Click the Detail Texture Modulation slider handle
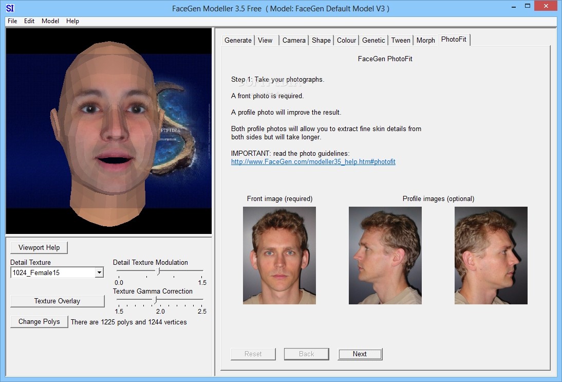The width and height of the screenshot is (562, 382). 158,271
